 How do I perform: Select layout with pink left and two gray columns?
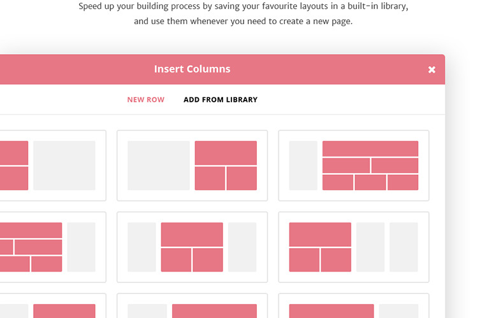pyautogui.click(x=353, y=247)
